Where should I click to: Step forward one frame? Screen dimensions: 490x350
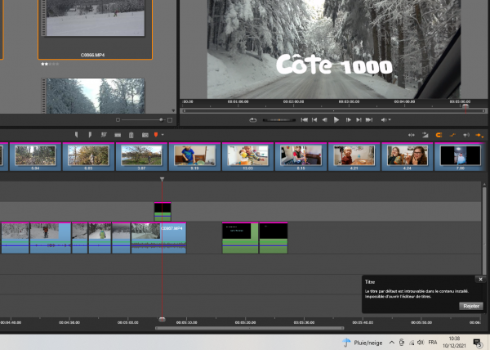tap(348, 119)
